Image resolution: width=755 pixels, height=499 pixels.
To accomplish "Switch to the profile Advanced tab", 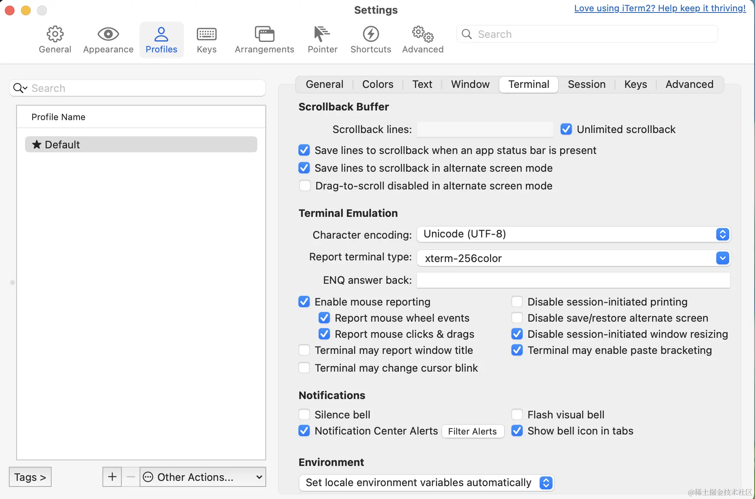I will (690, 84).
